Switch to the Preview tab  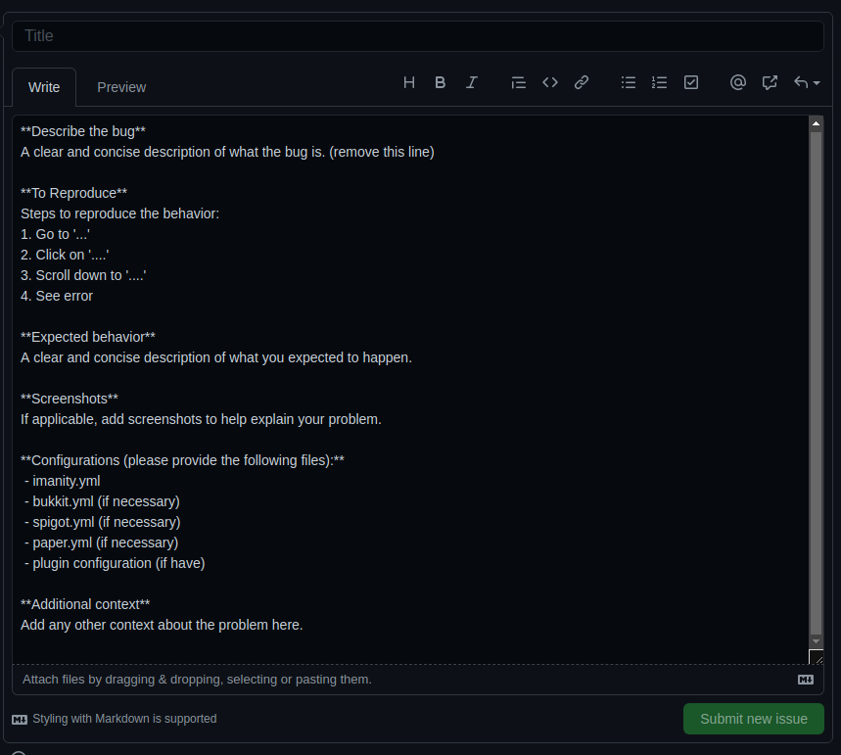(x=121, y=87)
